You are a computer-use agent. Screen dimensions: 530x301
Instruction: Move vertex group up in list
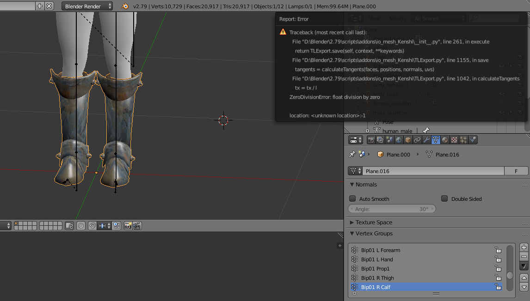tap(524, 278)
